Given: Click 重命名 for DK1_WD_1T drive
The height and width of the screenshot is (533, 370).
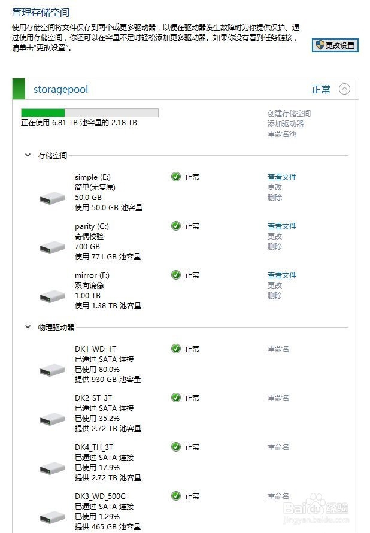Looking at the screenshot, I should pos(278,349).
